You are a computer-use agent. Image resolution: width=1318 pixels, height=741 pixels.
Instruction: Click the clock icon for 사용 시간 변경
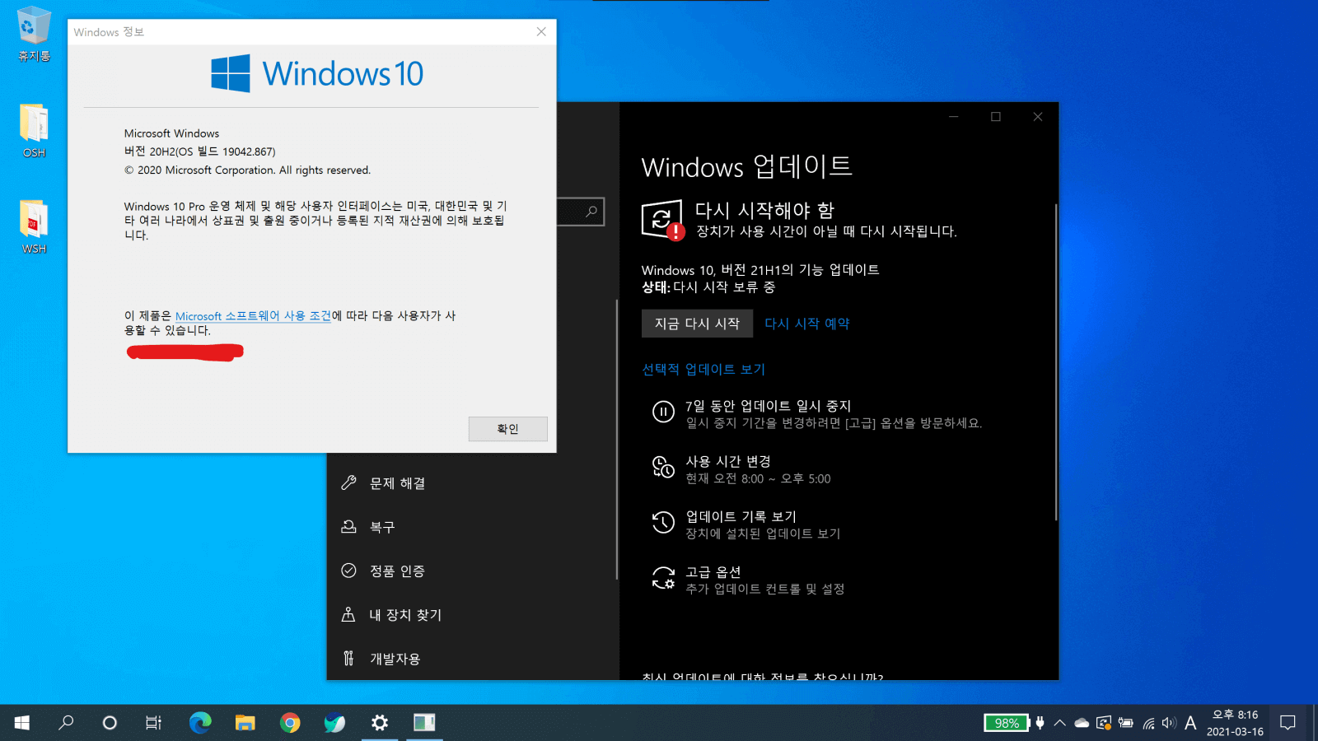pos(663,467)
